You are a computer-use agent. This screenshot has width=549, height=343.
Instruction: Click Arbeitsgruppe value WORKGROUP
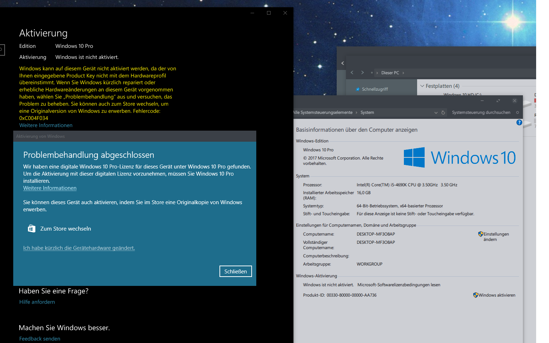point(370,264)
